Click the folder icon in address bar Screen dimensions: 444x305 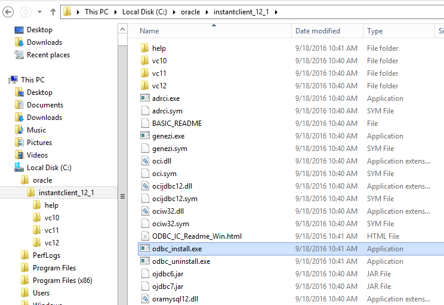click(67, 12)
